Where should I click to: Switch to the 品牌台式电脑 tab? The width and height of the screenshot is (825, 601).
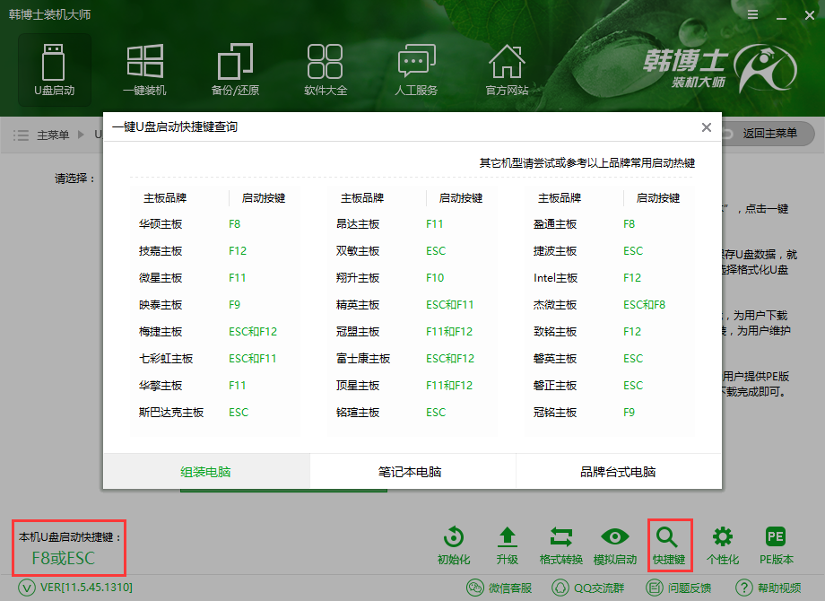click(617, 470)
